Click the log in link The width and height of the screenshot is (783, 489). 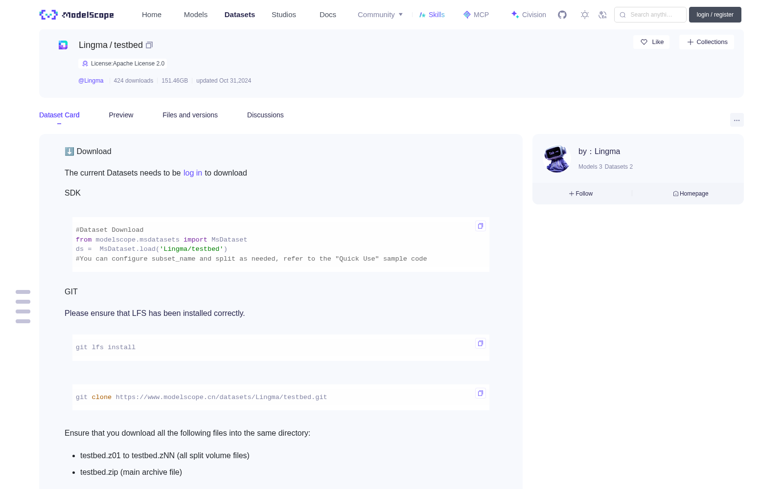click(x=193, y=173)
